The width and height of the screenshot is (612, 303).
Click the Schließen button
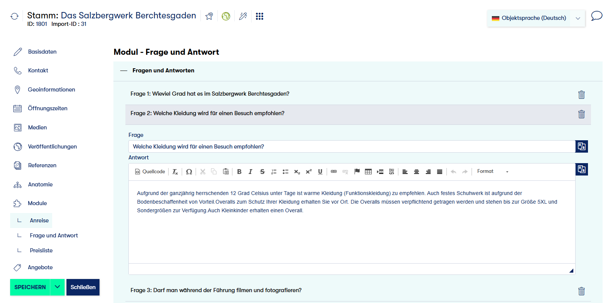tap(83, 287)
